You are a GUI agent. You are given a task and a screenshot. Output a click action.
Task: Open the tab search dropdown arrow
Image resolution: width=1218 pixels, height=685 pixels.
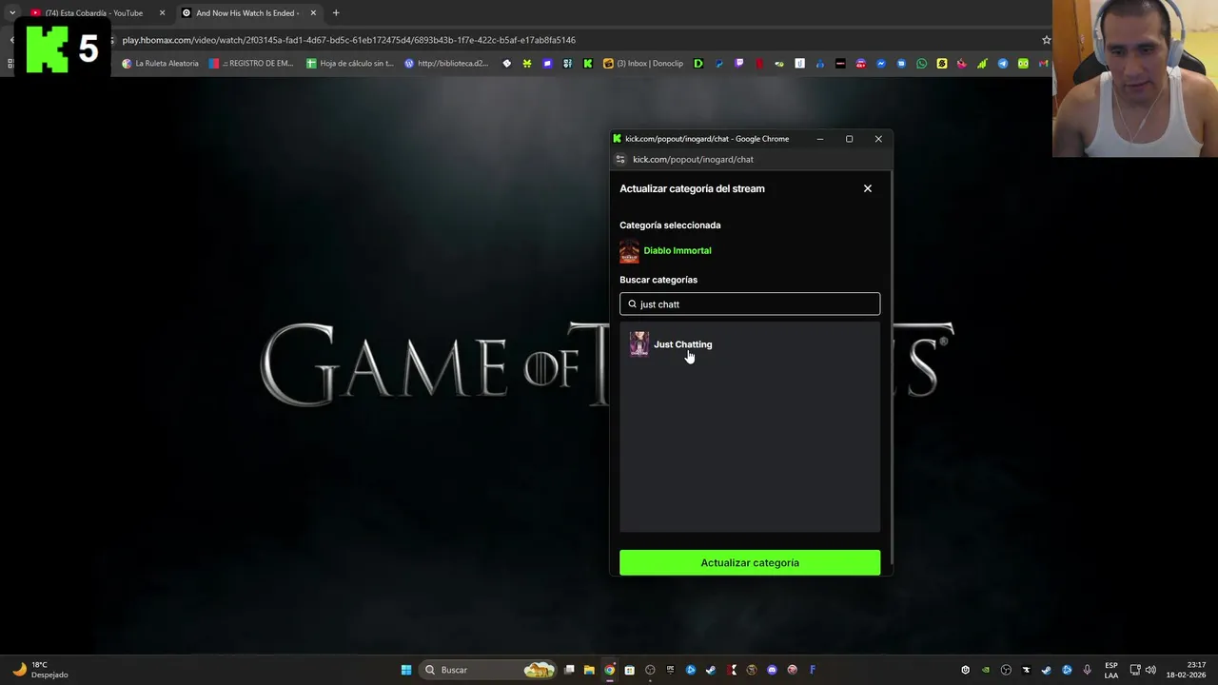[x=12, y=13]
